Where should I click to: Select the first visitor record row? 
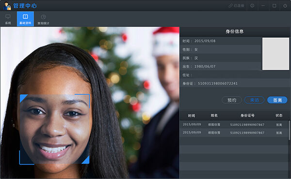click(x=234, y=125)
